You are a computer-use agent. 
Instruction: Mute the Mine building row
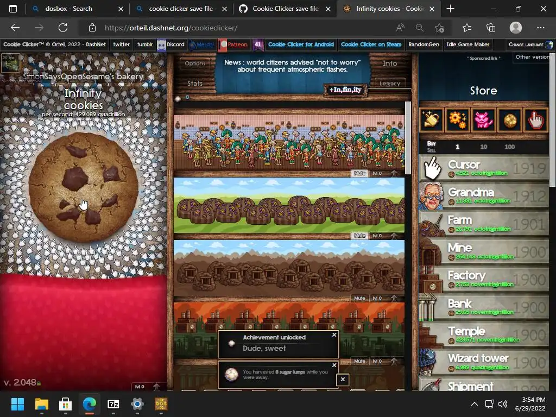click(x=359, y=298)
